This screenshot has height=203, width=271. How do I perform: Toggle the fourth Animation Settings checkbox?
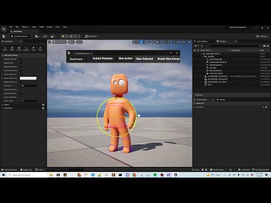pyautogui.click(x=21, y=70)
